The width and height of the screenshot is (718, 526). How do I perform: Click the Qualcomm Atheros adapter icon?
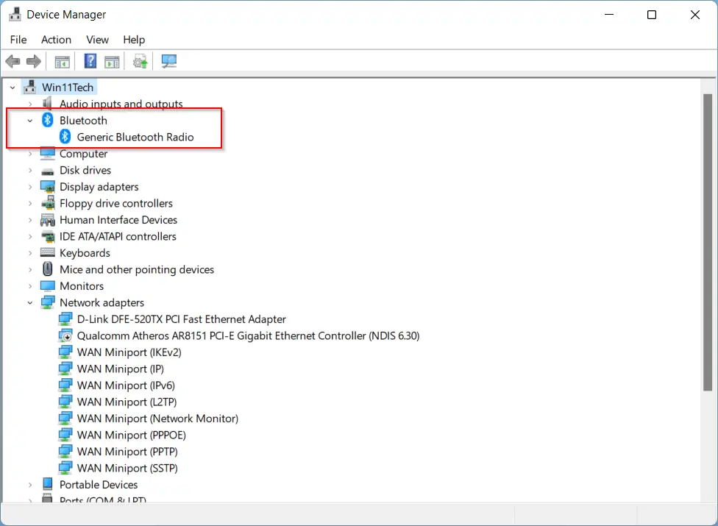click(65, 335)
